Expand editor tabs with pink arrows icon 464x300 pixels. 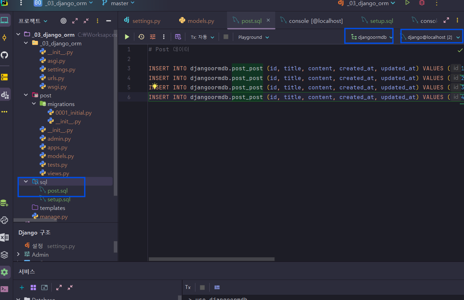pos(446,20)
